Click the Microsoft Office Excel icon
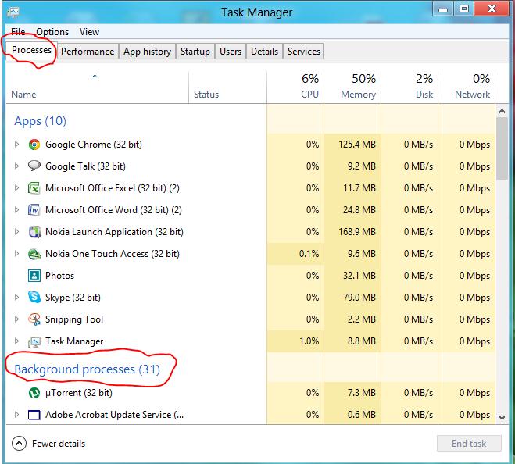515x464 pixels. (34, 188)
